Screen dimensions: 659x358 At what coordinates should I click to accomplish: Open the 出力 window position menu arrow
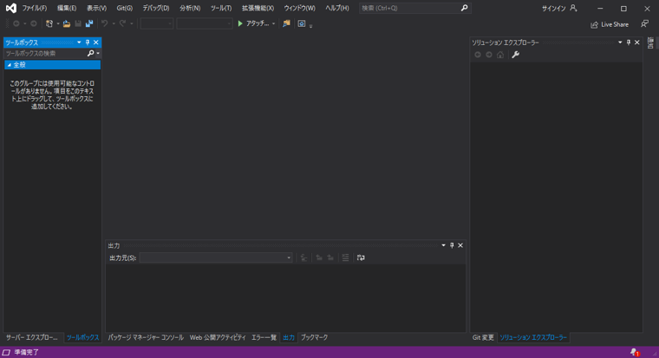tap(443, 245)
